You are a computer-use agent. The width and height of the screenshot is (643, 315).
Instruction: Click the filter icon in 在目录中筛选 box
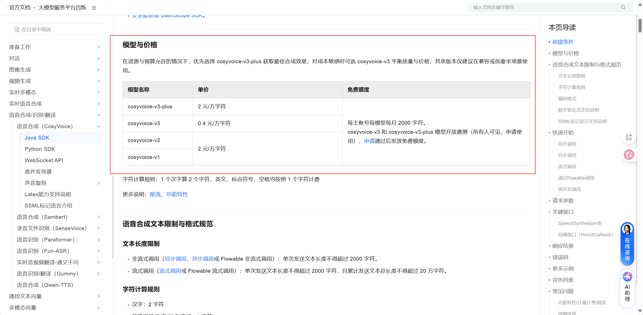[17, 29]
